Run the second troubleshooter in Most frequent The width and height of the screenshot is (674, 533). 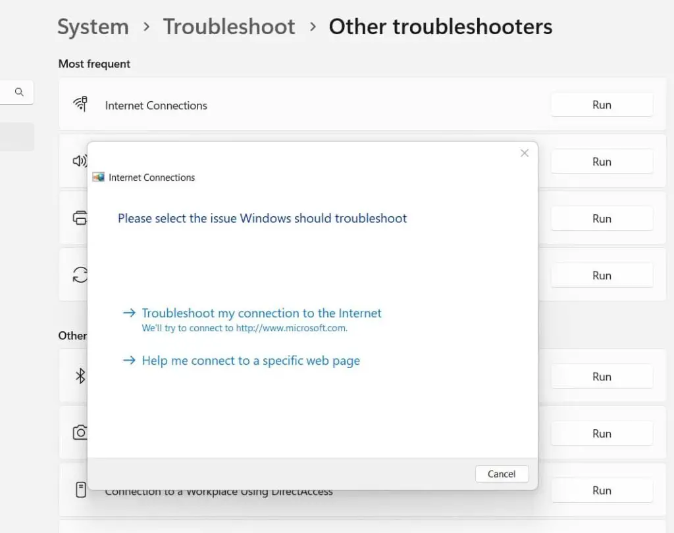pos(601,161)
